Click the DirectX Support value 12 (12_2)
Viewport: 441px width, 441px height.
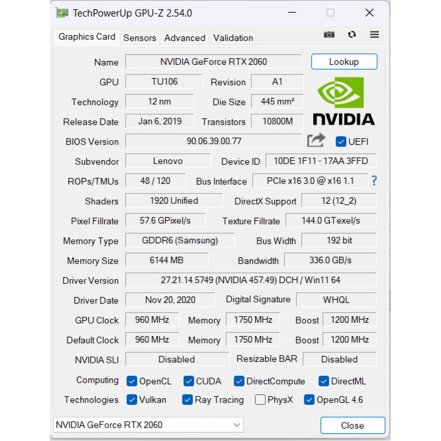(339, 201)
